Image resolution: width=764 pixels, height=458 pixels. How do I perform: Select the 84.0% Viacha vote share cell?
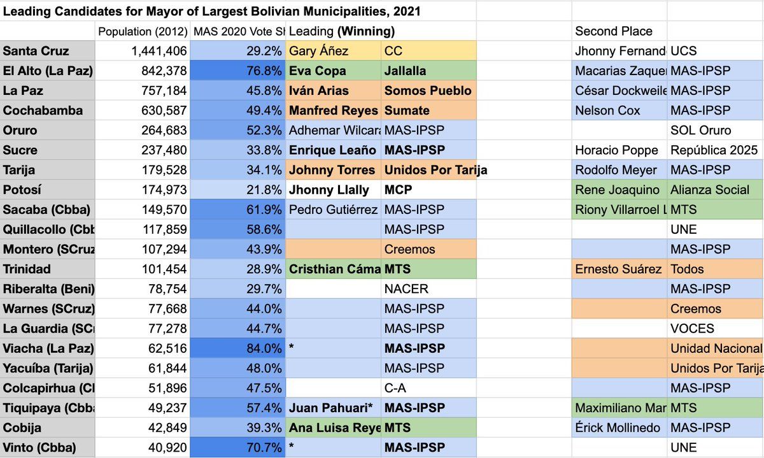click(x=238, y=348)
